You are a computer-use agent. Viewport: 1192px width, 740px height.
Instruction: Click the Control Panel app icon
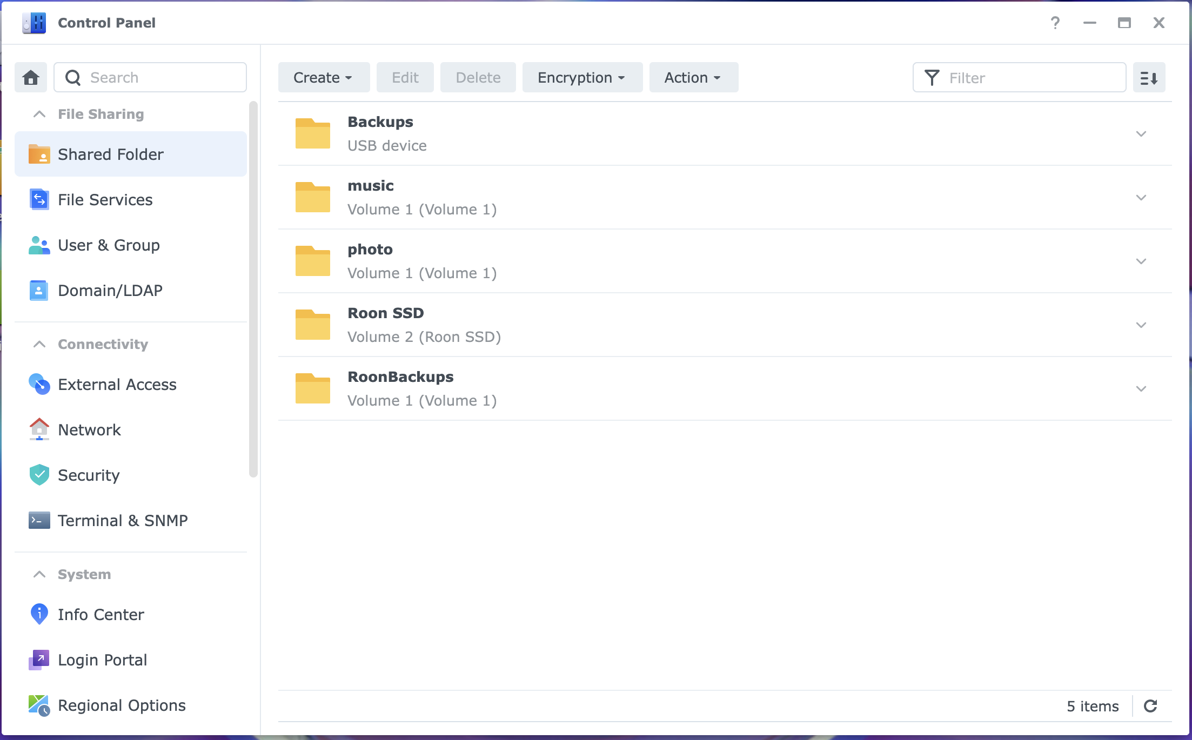point(34,23)
